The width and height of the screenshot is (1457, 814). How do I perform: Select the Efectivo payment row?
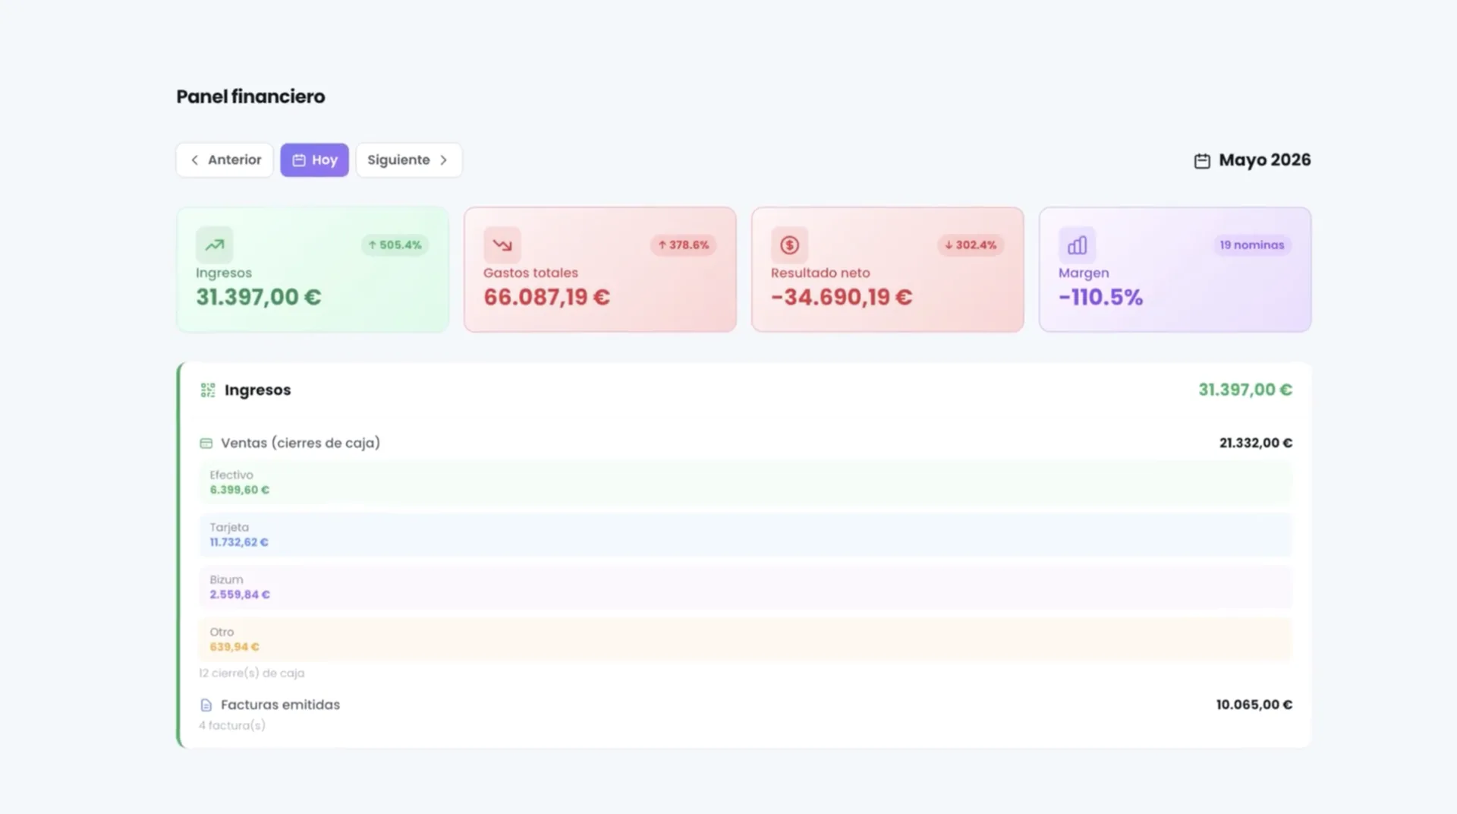coord(745,482)
